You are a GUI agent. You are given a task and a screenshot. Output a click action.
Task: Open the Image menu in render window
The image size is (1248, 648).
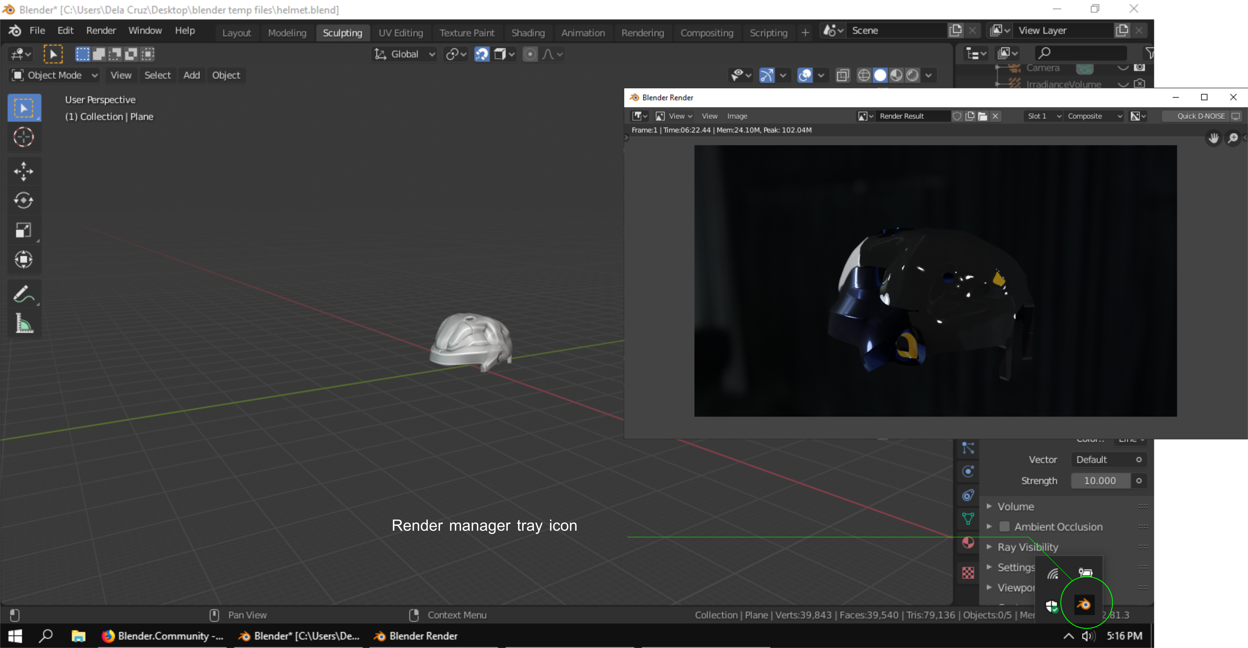737,116
